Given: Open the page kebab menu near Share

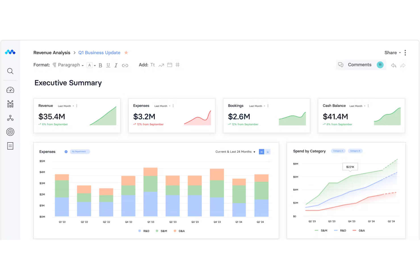Looking at the screenshot, I should click(405, 53).
